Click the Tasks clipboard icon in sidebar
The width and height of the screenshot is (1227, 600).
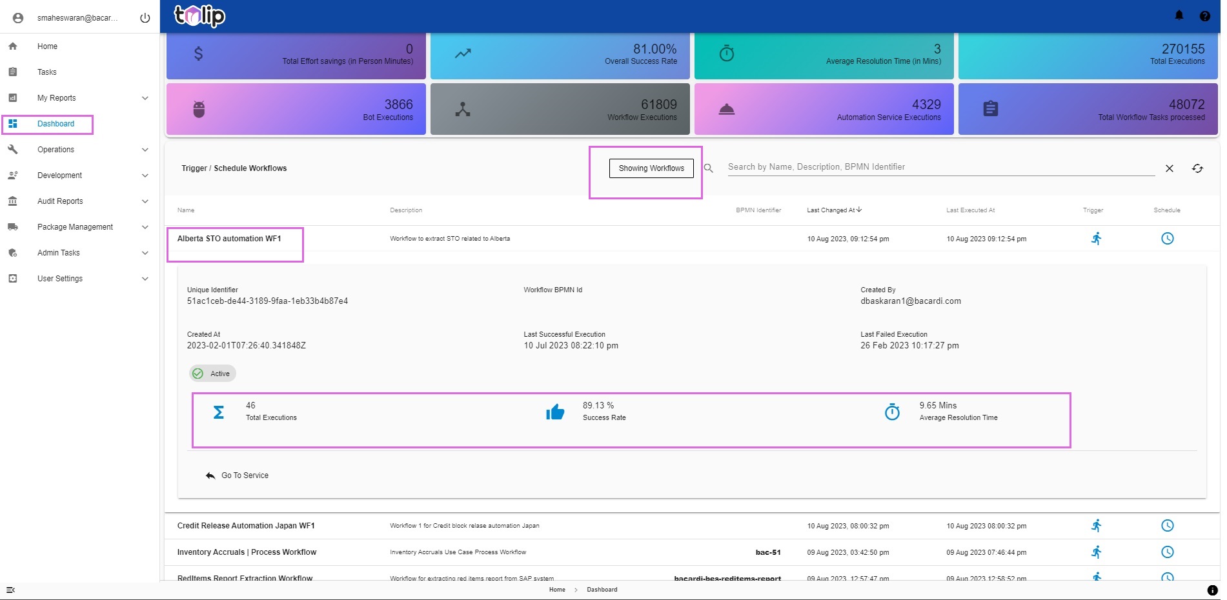13,72
